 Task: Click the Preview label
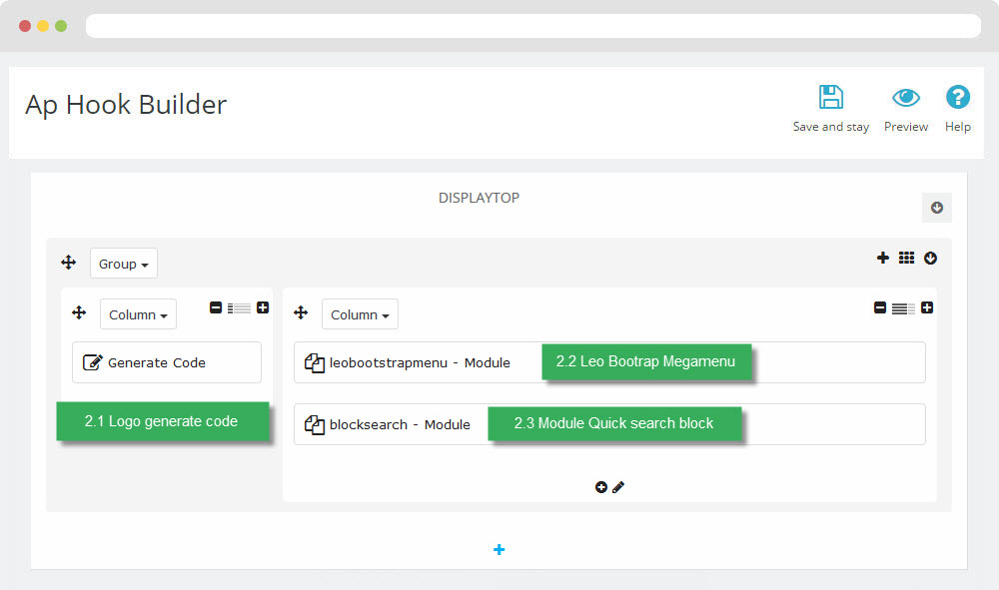[906, 127]
